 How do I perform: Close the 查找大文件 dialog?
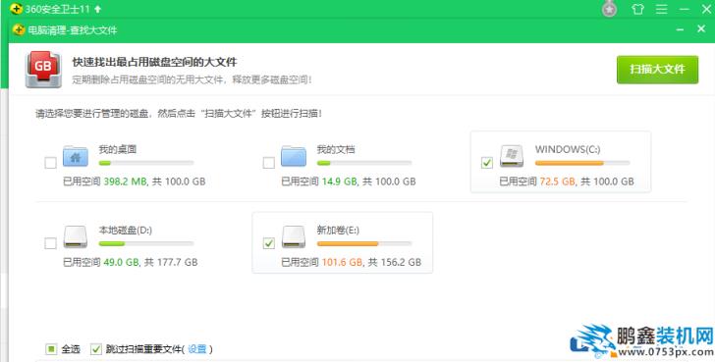point(701,28)
